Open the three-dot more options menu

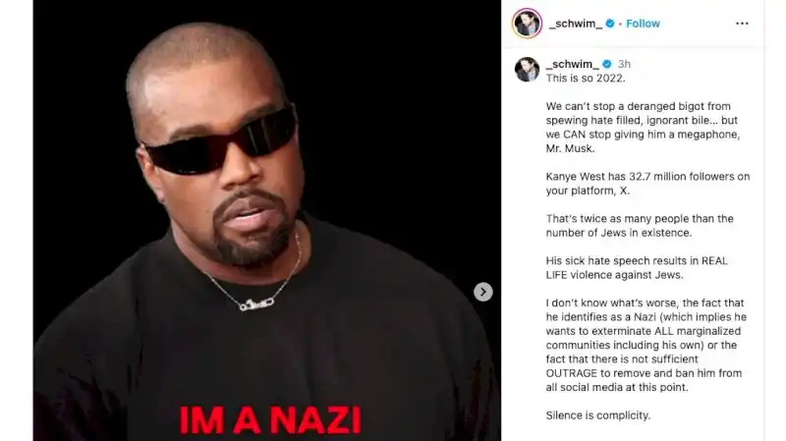(742, 24)
